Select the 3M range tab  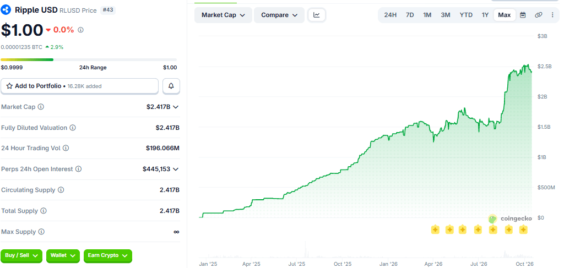click(446, 15)
